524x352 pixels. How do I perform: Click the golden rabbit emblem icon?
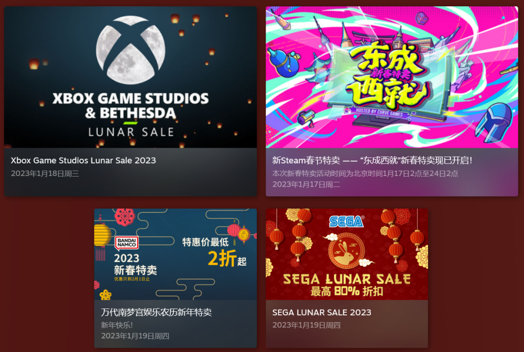[x=346, y=251]
